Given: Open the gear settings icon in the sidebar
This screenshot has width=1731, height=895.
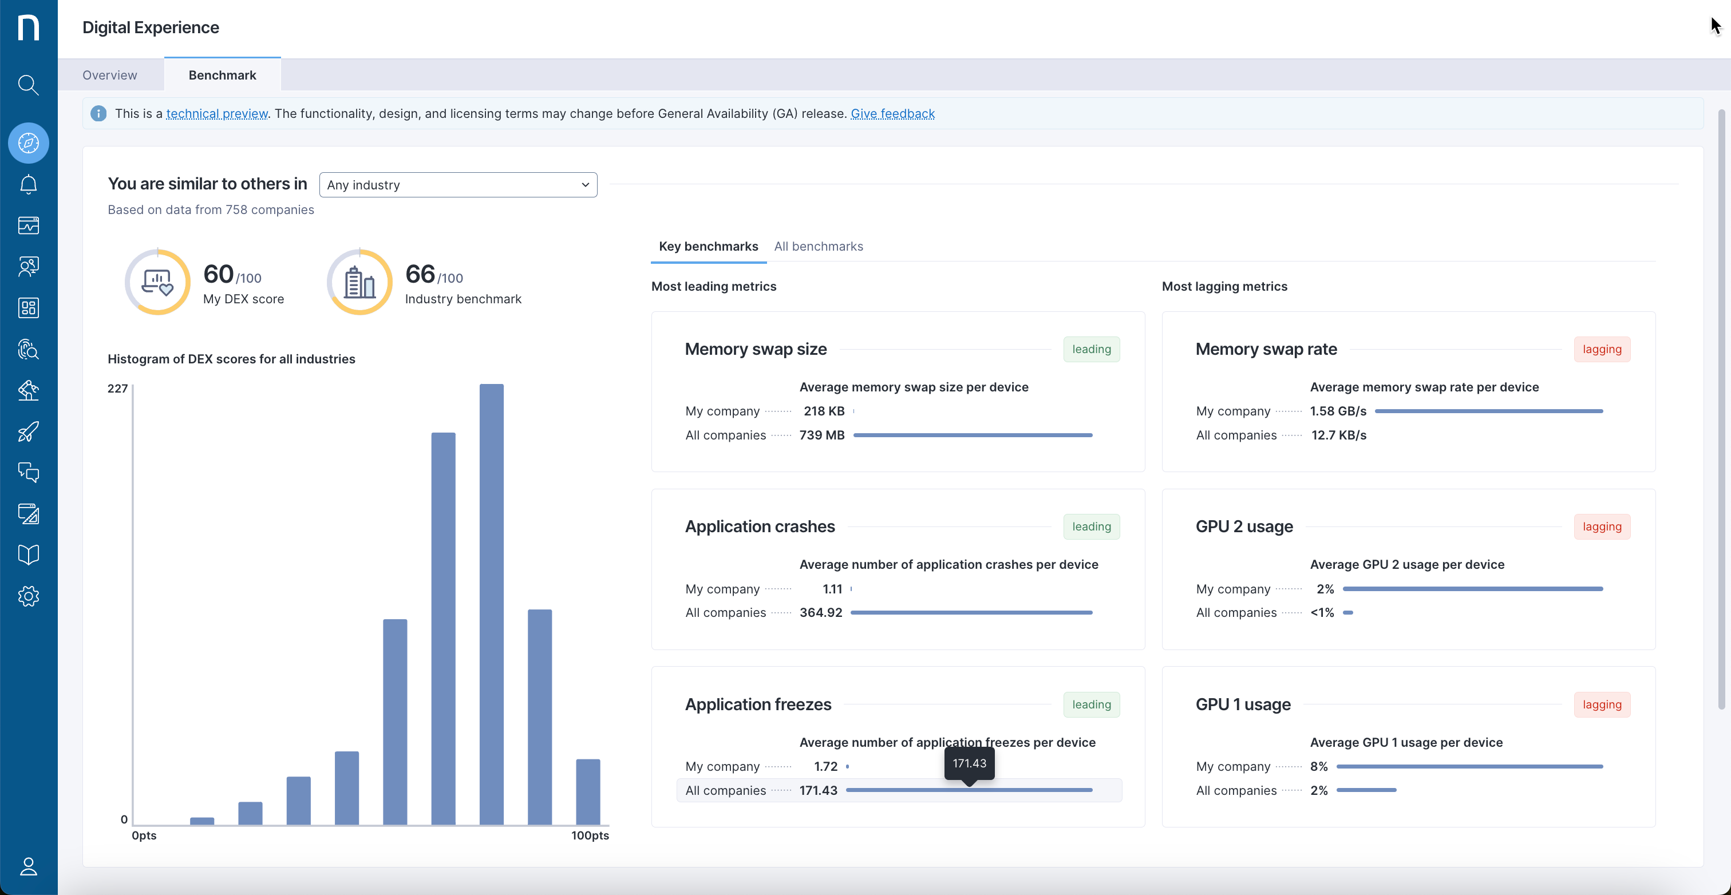Looking at the screenshot, I should [x=28, y=596].
